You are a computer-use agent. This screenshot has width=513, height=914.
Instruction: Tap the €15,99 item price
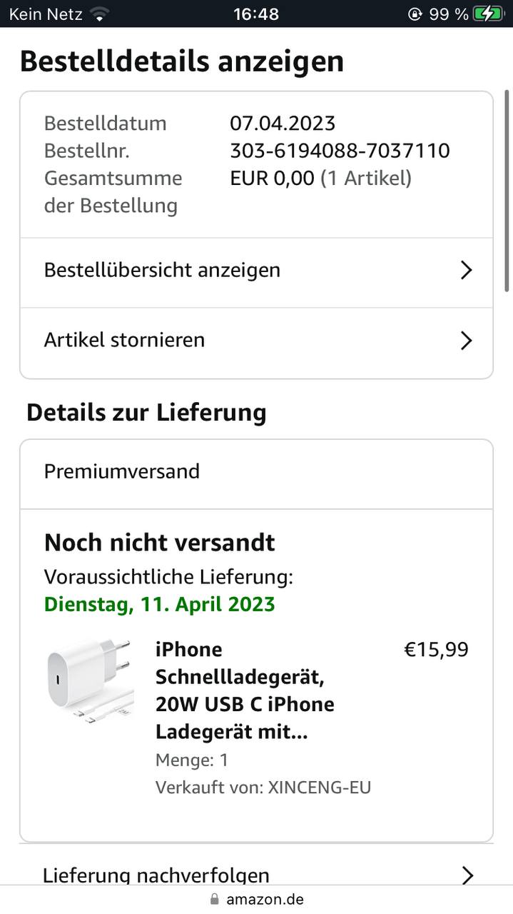pyautogui.click(x=436, y=650)
